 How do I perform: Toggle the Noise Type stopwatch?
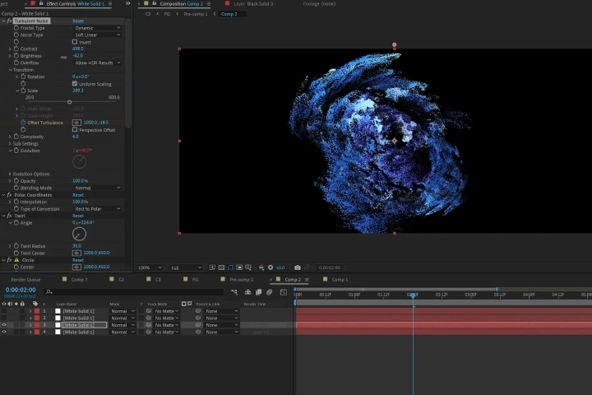[16, 35]
